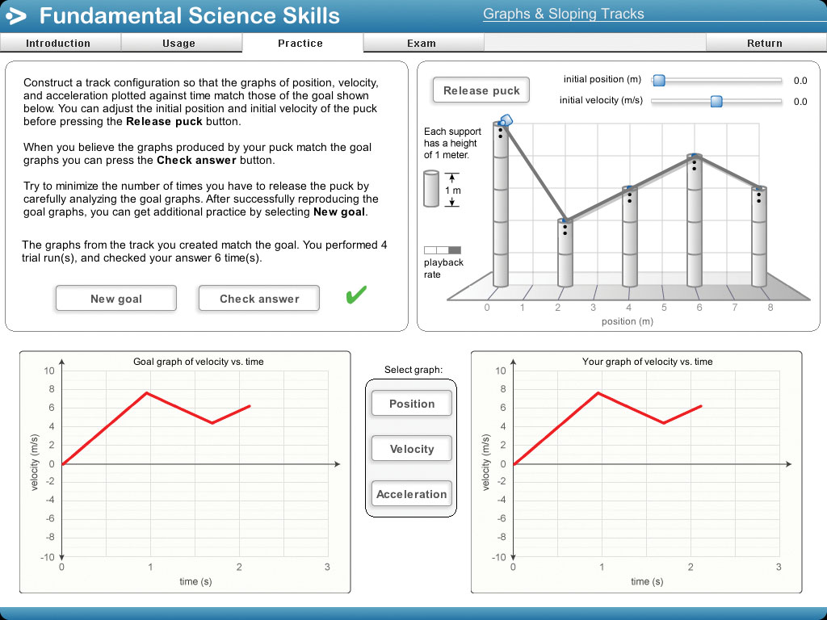This screenshot has width=827, height=620.
Task: Select the Acceleration graph
Action: [411, 493]
